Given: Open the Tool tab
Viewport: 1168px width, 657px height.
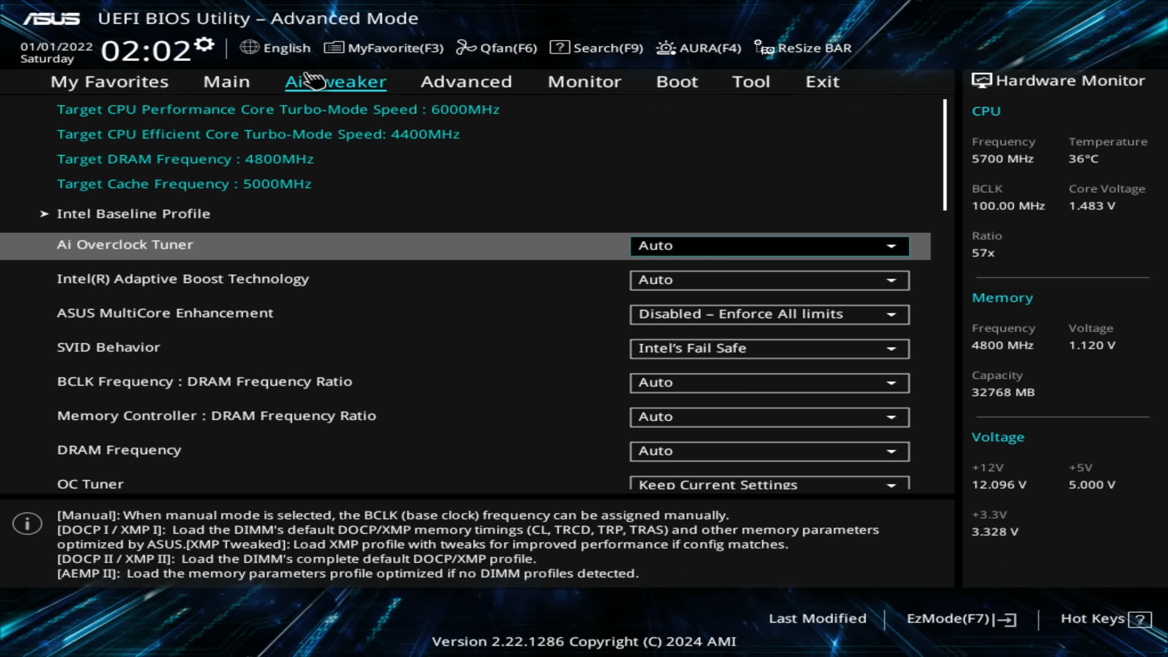Looking at the screenshot, I should coord(751,82).
